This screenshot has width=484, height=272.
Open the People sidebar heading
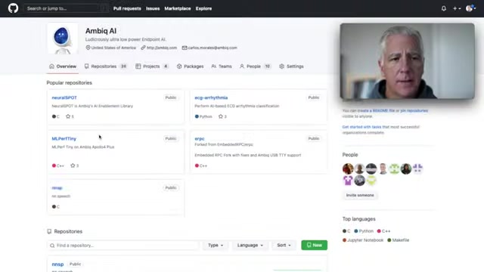(x=350, y=155)
